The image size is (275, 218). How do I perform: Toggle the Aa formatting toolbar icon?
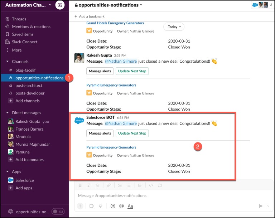(130, 206)
